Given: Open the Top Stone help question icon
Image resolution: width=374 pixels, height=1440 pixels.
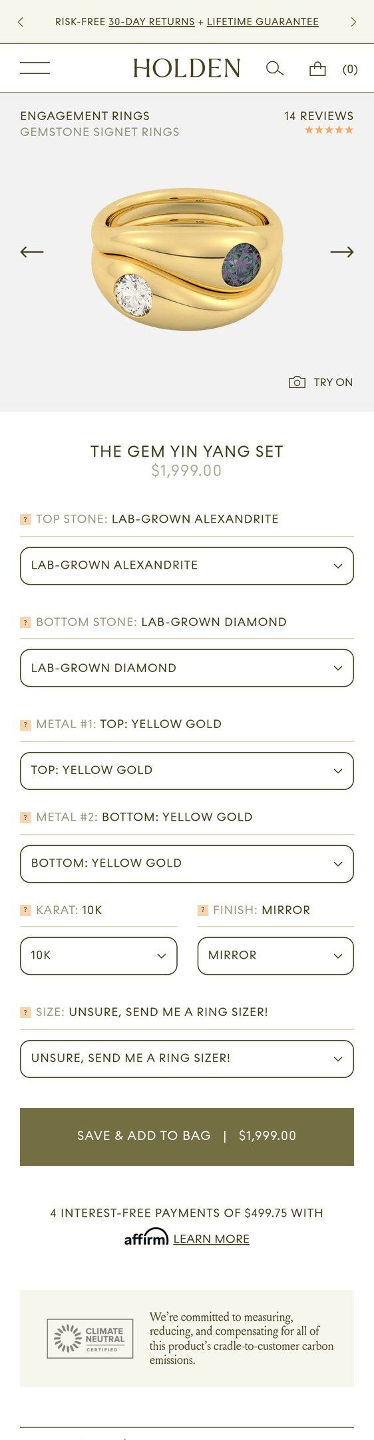Looking at the screenshot, I should click(x=25, y=519).
